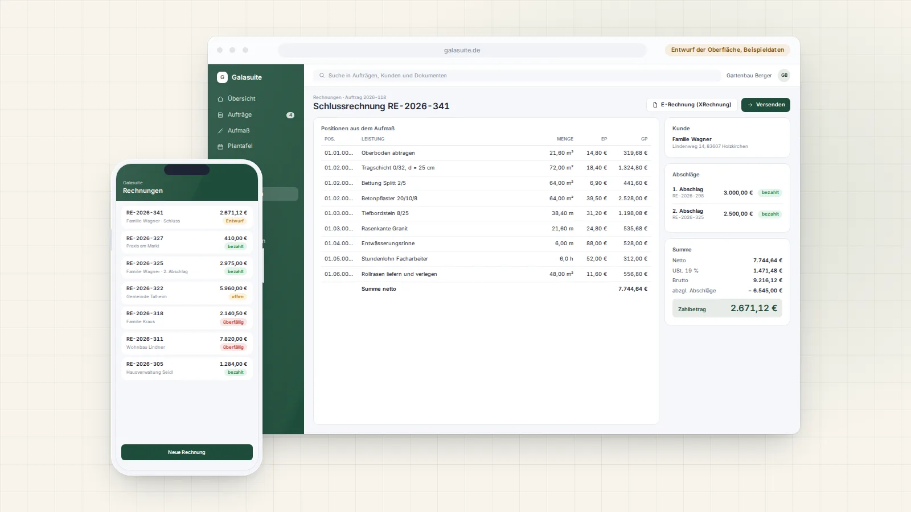Open the 2. Abschlag entry

tap(727, 214)
